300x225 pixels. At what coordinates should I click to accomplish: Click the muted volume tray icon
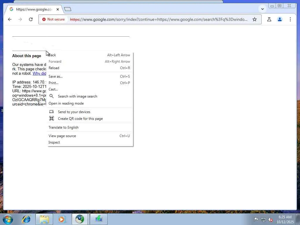270,220
